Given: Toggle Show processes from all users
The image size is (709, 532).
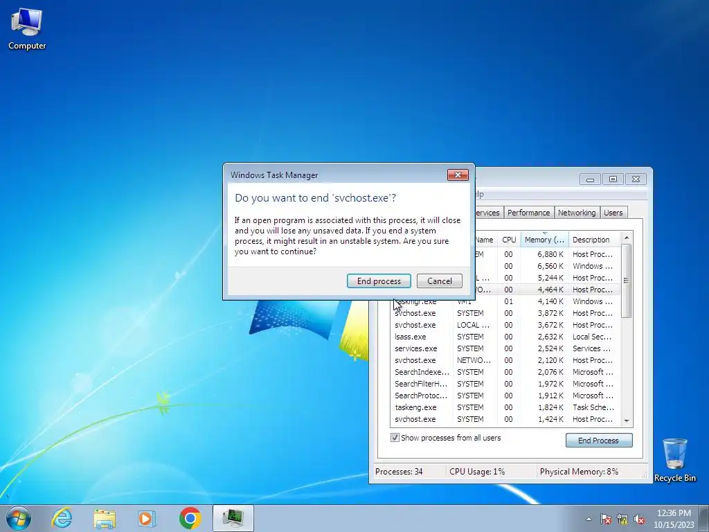Looking at the screenshot, I should pos(395,438).
